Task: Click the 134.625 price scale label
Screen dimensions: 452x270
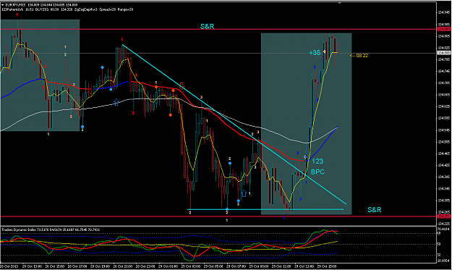Action: [444, 106]
